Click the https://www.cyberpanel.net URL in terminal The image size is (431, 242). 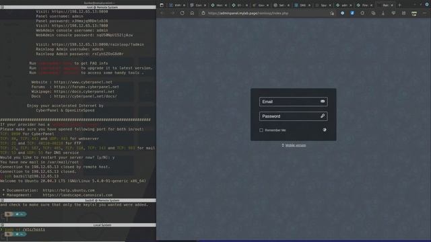(83, 82)
